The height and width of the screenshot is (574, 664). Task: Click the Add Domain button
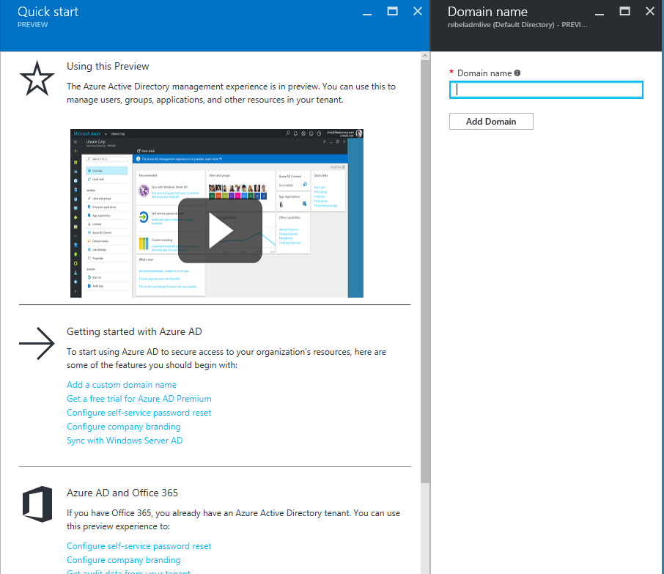click(x=491, y=122)
